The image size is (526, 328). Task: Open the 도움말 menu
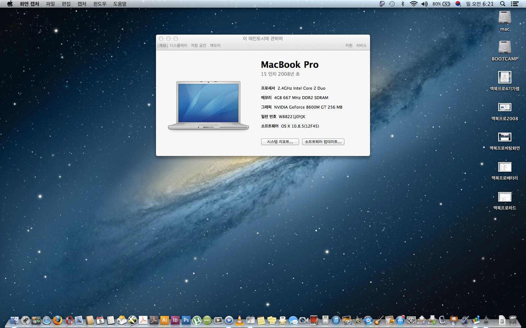(x=119, y=4)
